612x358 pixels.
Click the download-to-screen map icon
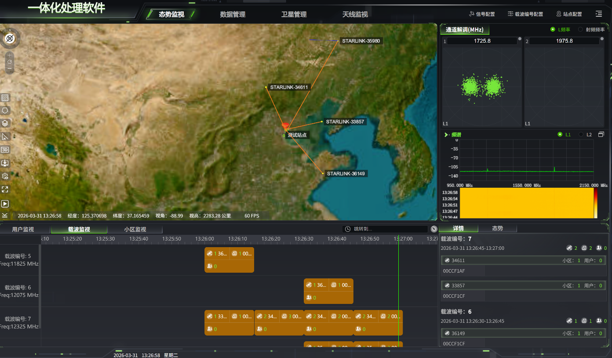5,163
